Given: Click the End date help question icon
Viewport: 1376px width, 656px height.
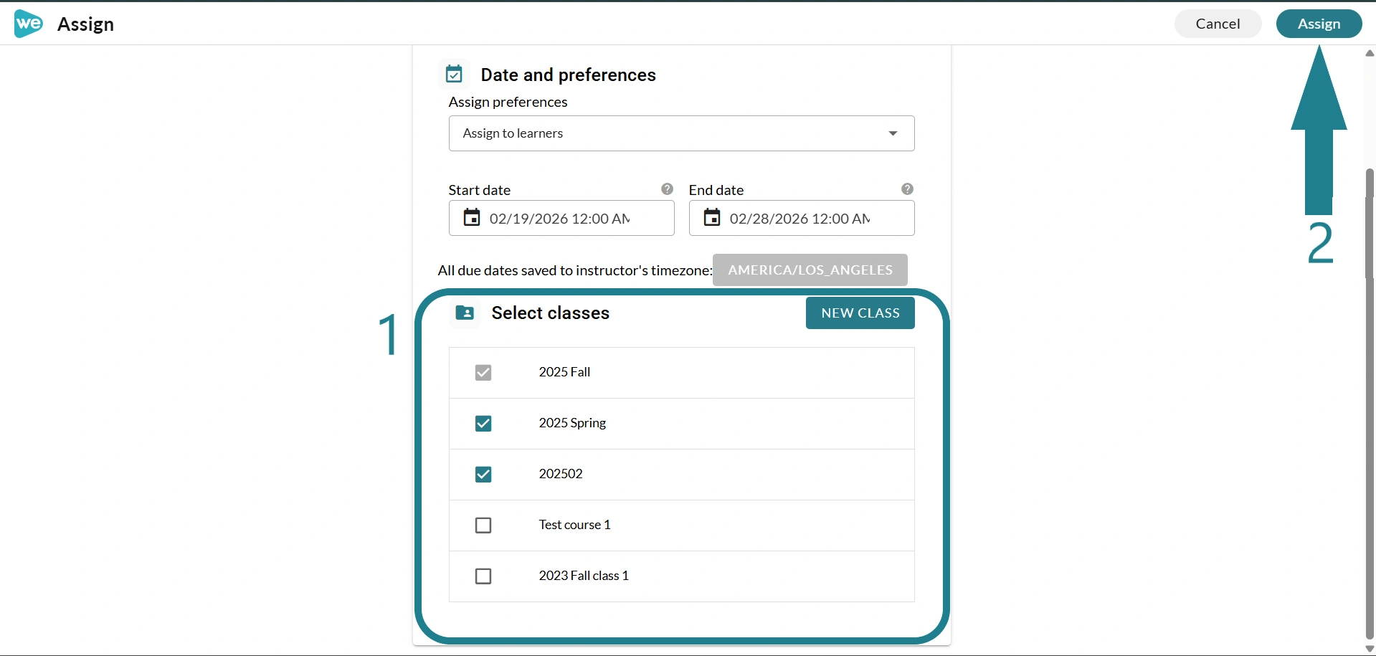Looking at the screenshot, I should coord(907,189).
